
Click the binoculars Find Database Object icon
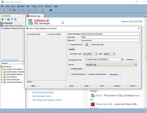click(x=51, y=10)
